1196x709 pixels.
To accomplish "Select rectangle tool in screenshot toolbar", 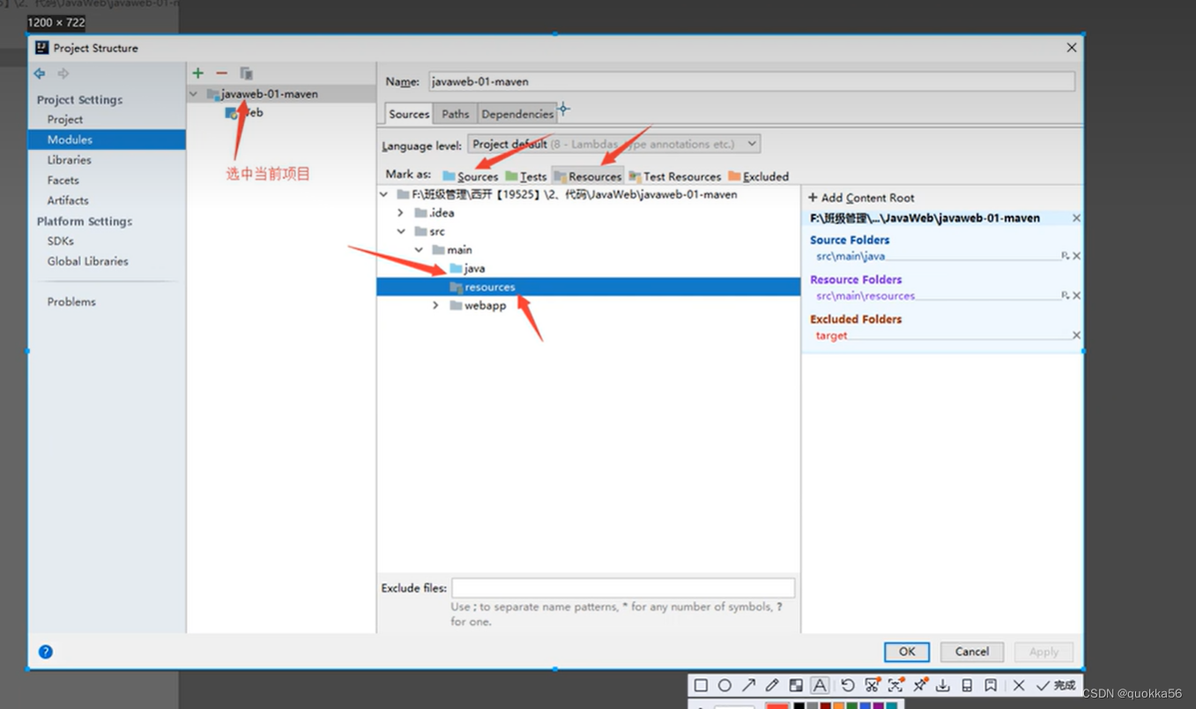I will click(701, 685).
